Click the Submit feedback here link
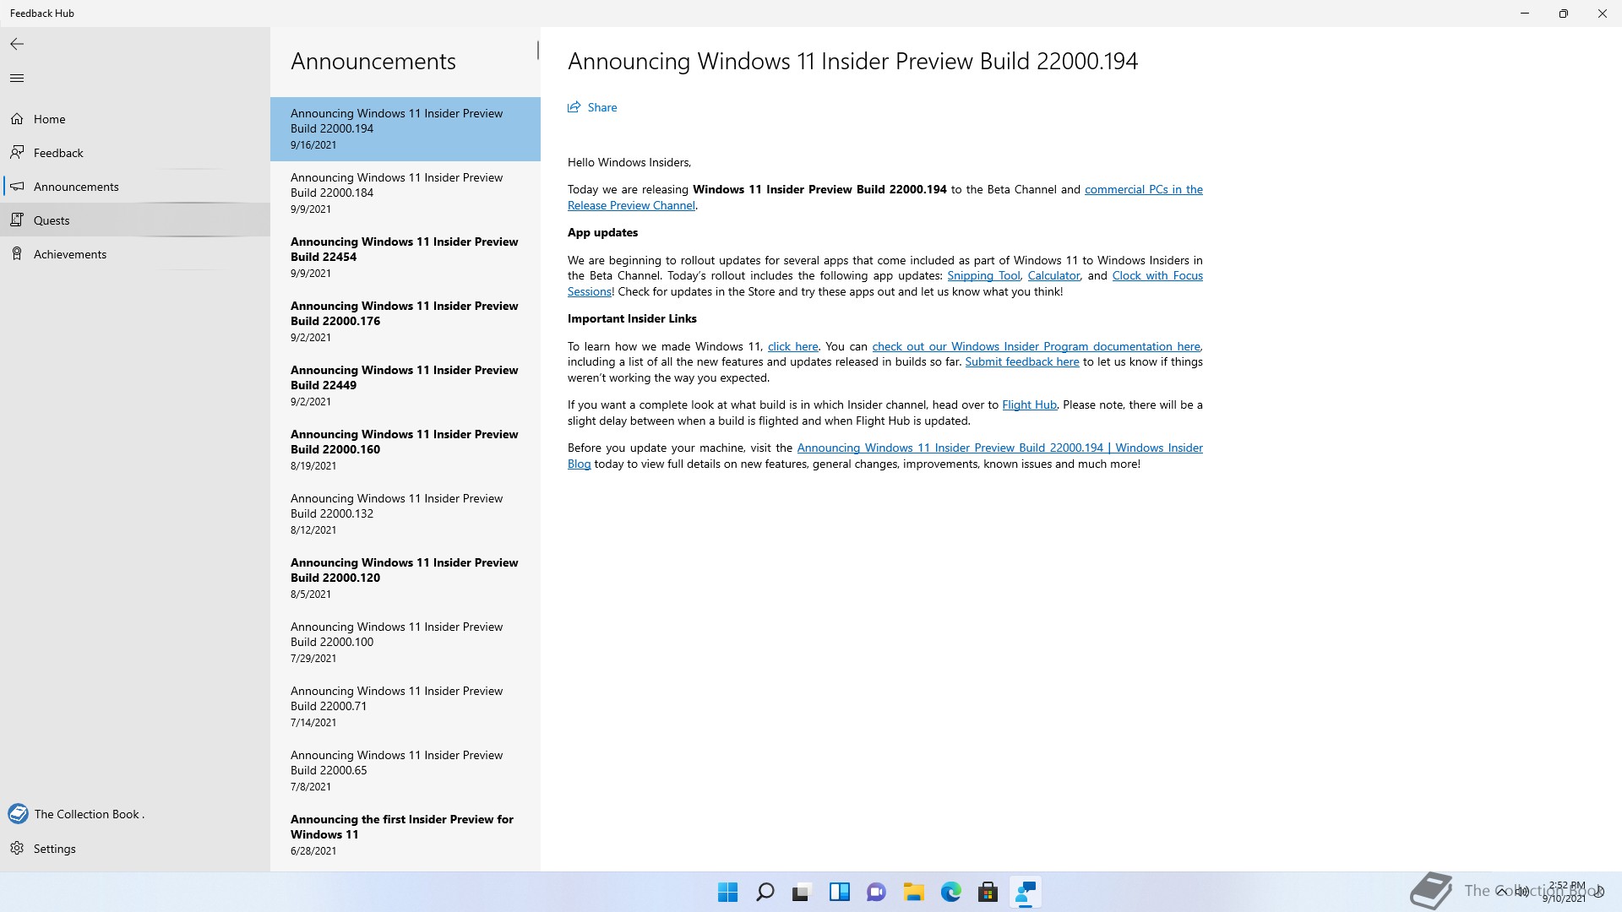 coord(1021,362)
